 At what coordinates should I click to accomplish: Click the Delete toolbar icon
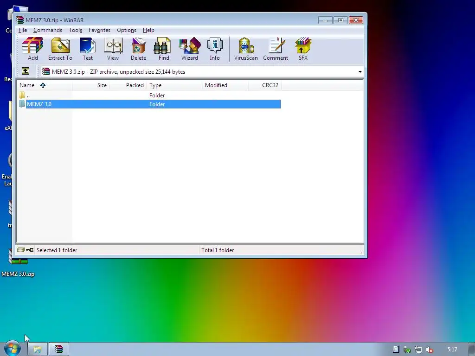tap(138, 49)
